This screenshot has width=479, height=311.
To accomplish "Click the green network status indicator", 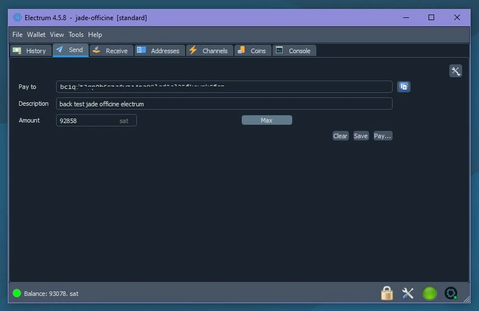I will click(x=430, y=293).
